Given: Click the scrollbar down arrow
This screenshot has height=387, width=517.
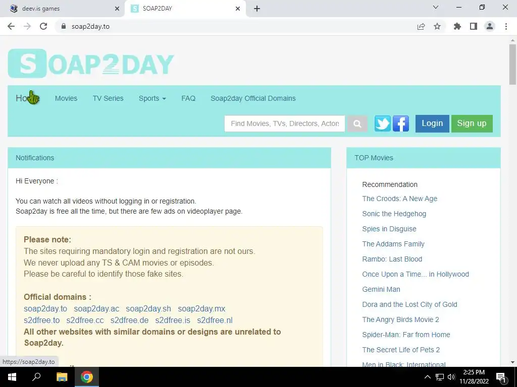Looking at the screenshot, I should point(512,362).
